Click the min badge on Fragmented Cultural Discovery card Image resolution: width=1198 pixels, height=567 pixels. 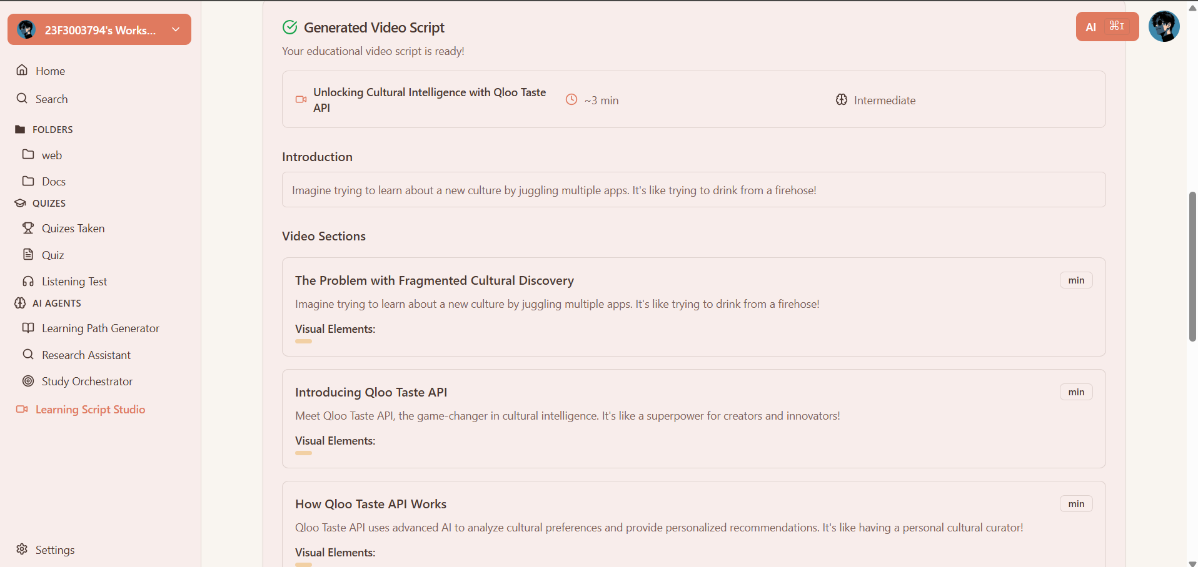(x=1076, y=280)
